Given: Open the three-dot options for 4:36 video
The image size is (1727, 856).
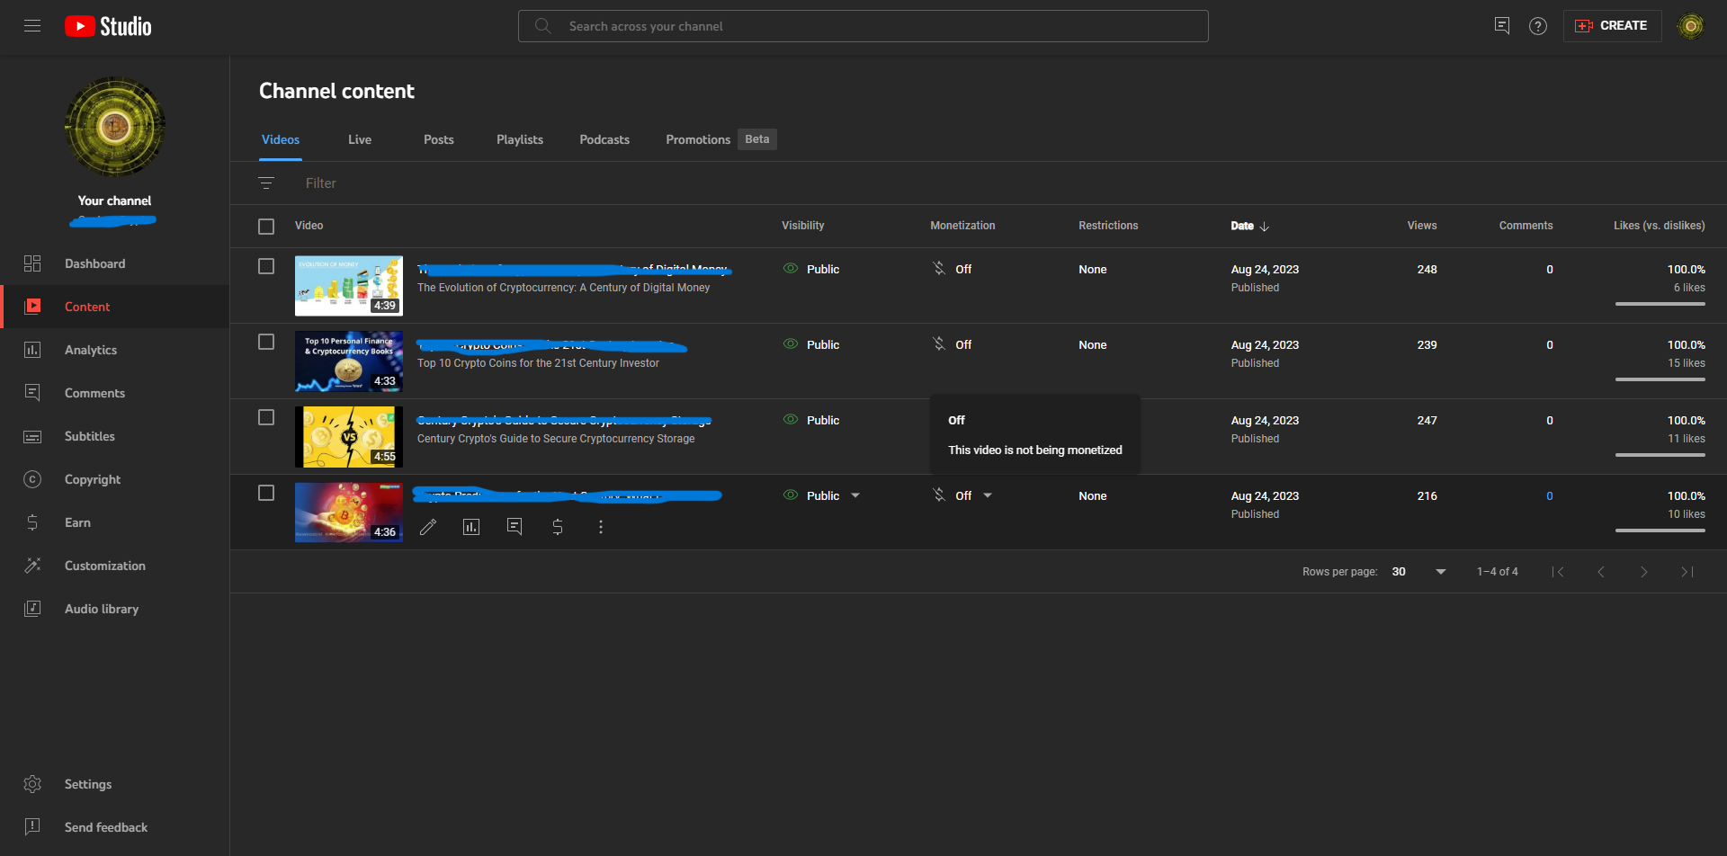Looking at the screenshot, I should click(x=601, y=527).
